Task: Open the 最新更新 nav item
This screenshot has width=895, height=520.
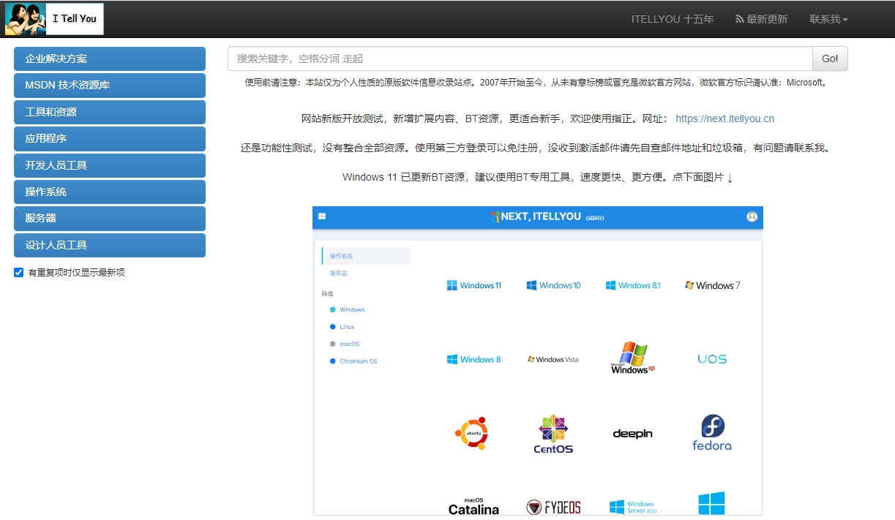Action: pos(762,19)
